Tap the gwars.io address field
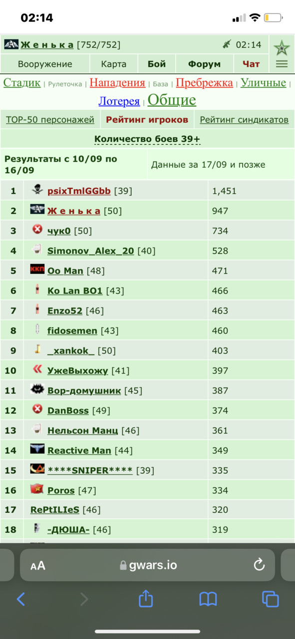Image resolution: width=295 pixels, height=639 pixels. pyautogui.click(x=147, y=565)
